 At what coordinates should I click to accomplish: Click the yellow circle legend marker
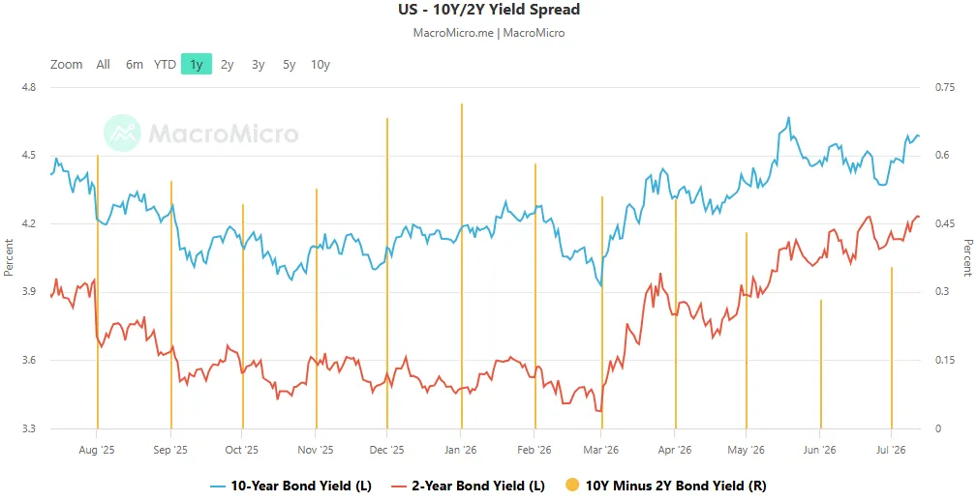click(572, 486)
